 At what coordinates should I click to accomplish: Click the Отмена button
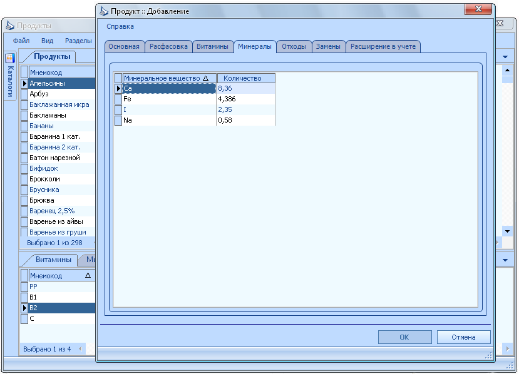[x=463, y=337]
